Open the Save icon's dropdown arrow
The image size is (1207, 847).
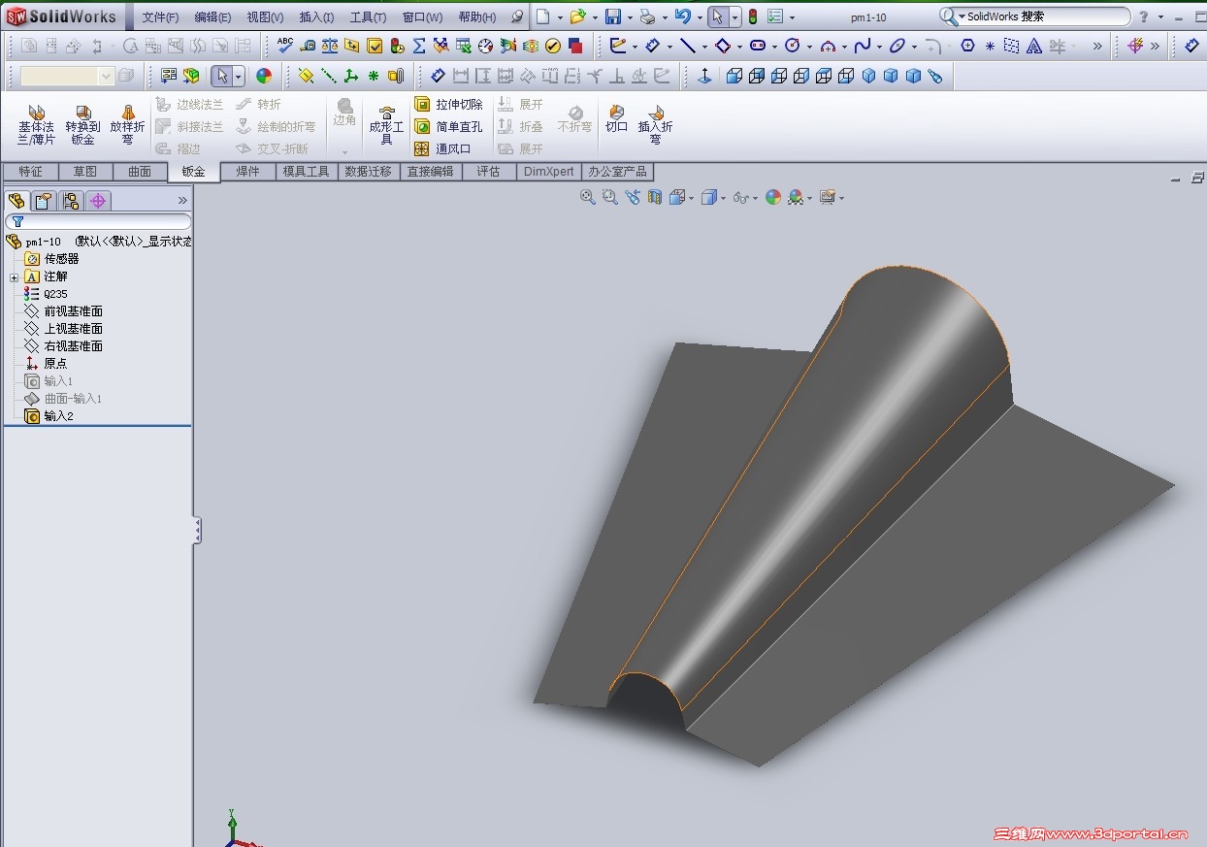pos(630,17)
